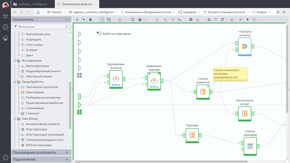Toggle workflow diagram view mode
The width and height of the screenshot is (290, 163).
click(102, 20)
